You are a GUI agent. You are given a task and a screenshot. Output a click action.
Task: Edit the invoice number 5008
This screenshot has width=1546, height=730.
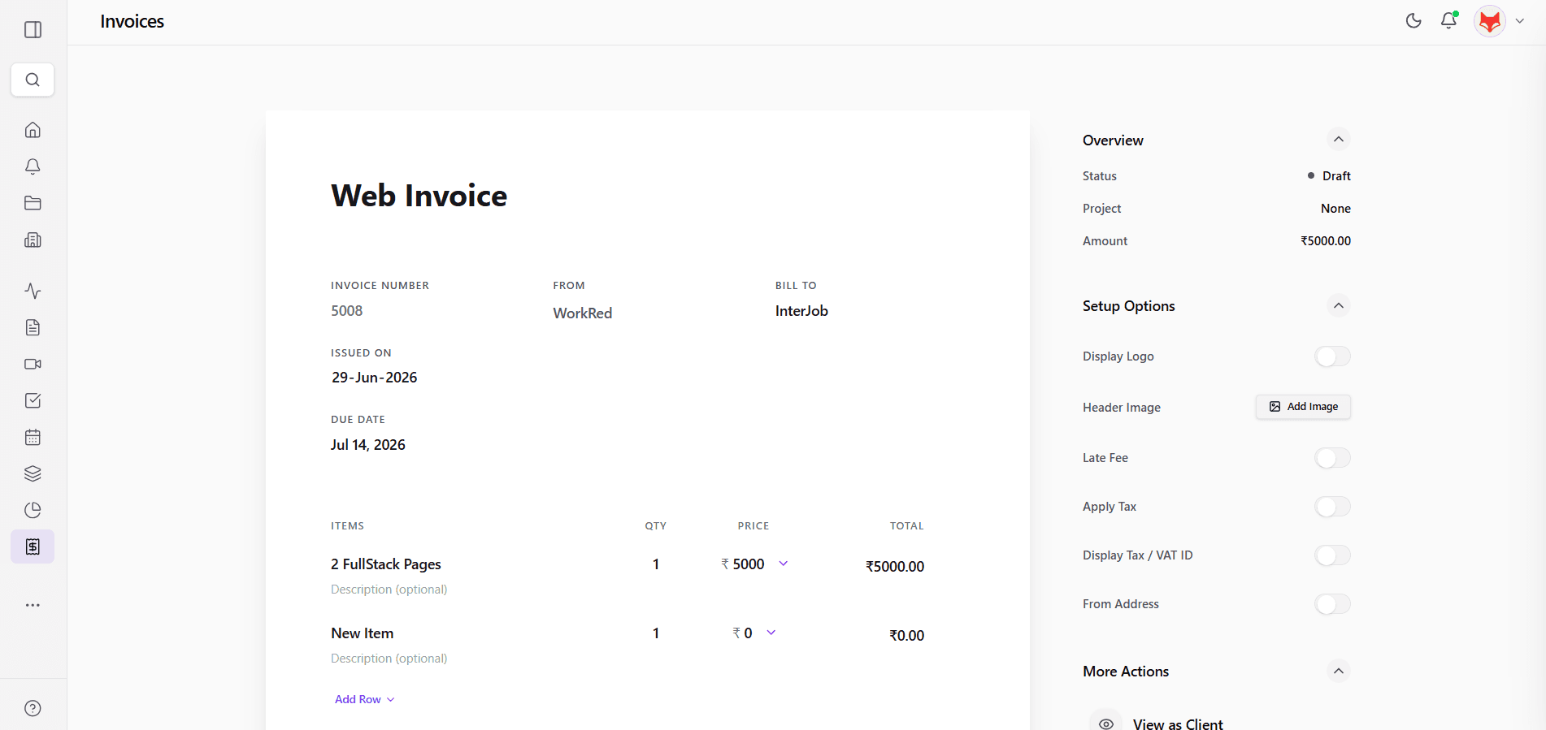click(x=347, y=311)
